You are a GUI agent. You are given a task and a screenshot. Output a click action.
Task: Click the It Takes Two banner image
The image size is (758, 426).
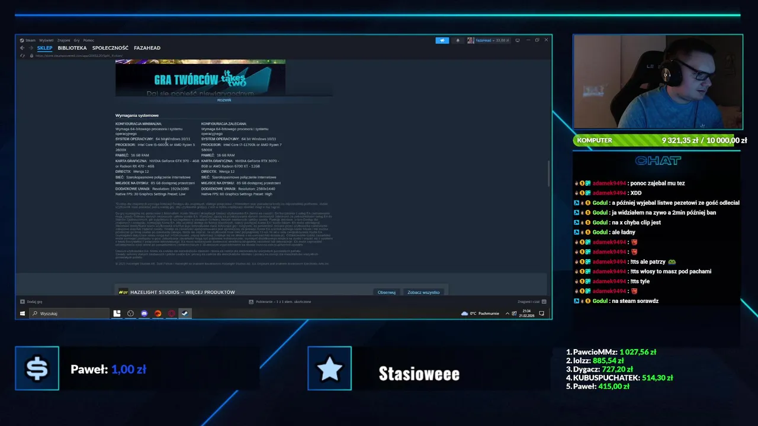coord(200,78)
